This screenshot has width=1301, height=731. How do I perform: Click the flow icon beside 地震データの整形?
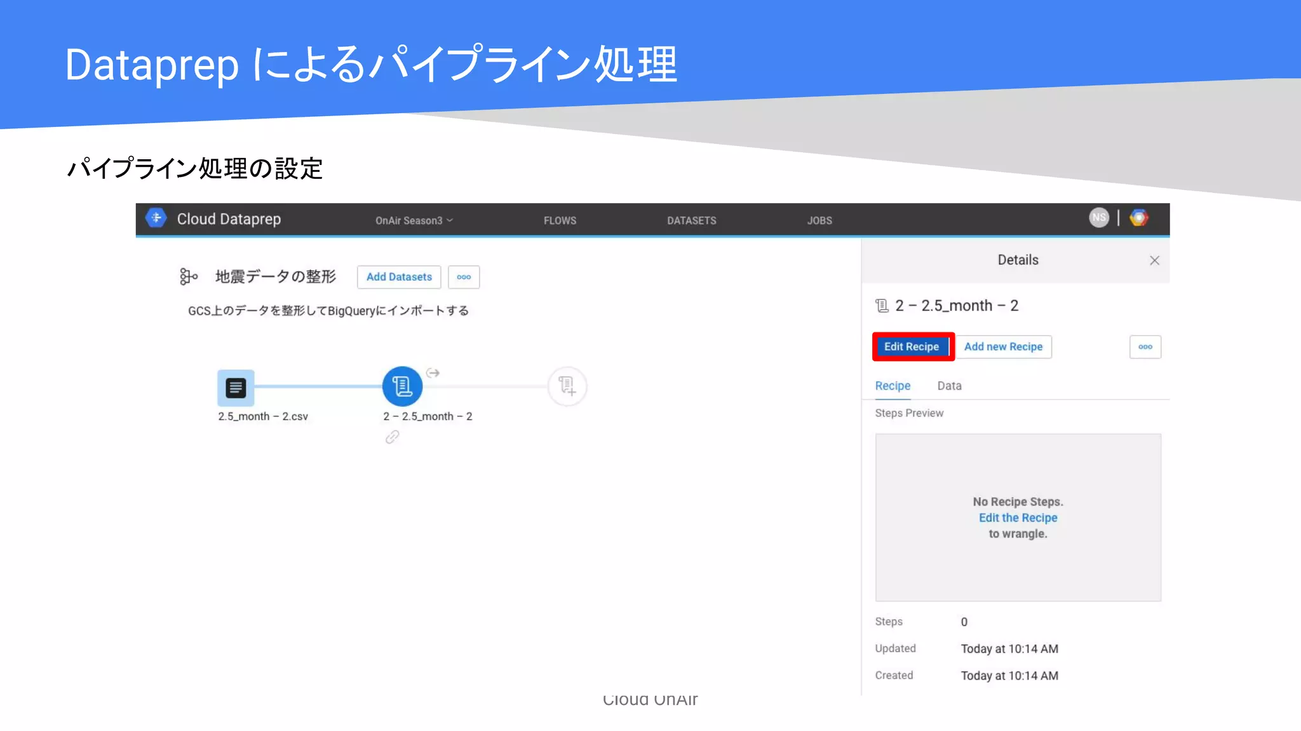click(188, 277)
